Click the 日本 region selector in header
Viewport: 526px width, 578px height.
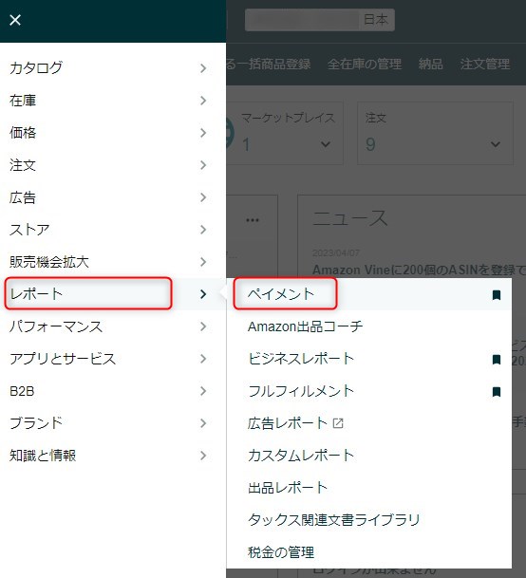[x=376, y=20]
